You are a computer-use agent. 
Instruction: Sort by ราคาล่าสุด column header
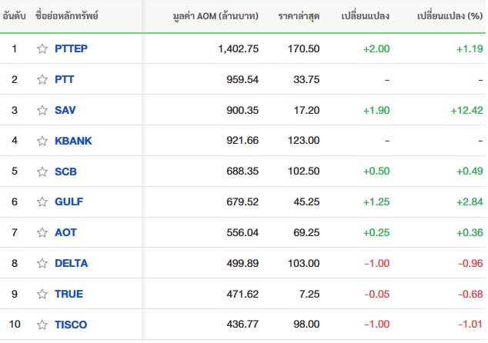click(299, 16)
